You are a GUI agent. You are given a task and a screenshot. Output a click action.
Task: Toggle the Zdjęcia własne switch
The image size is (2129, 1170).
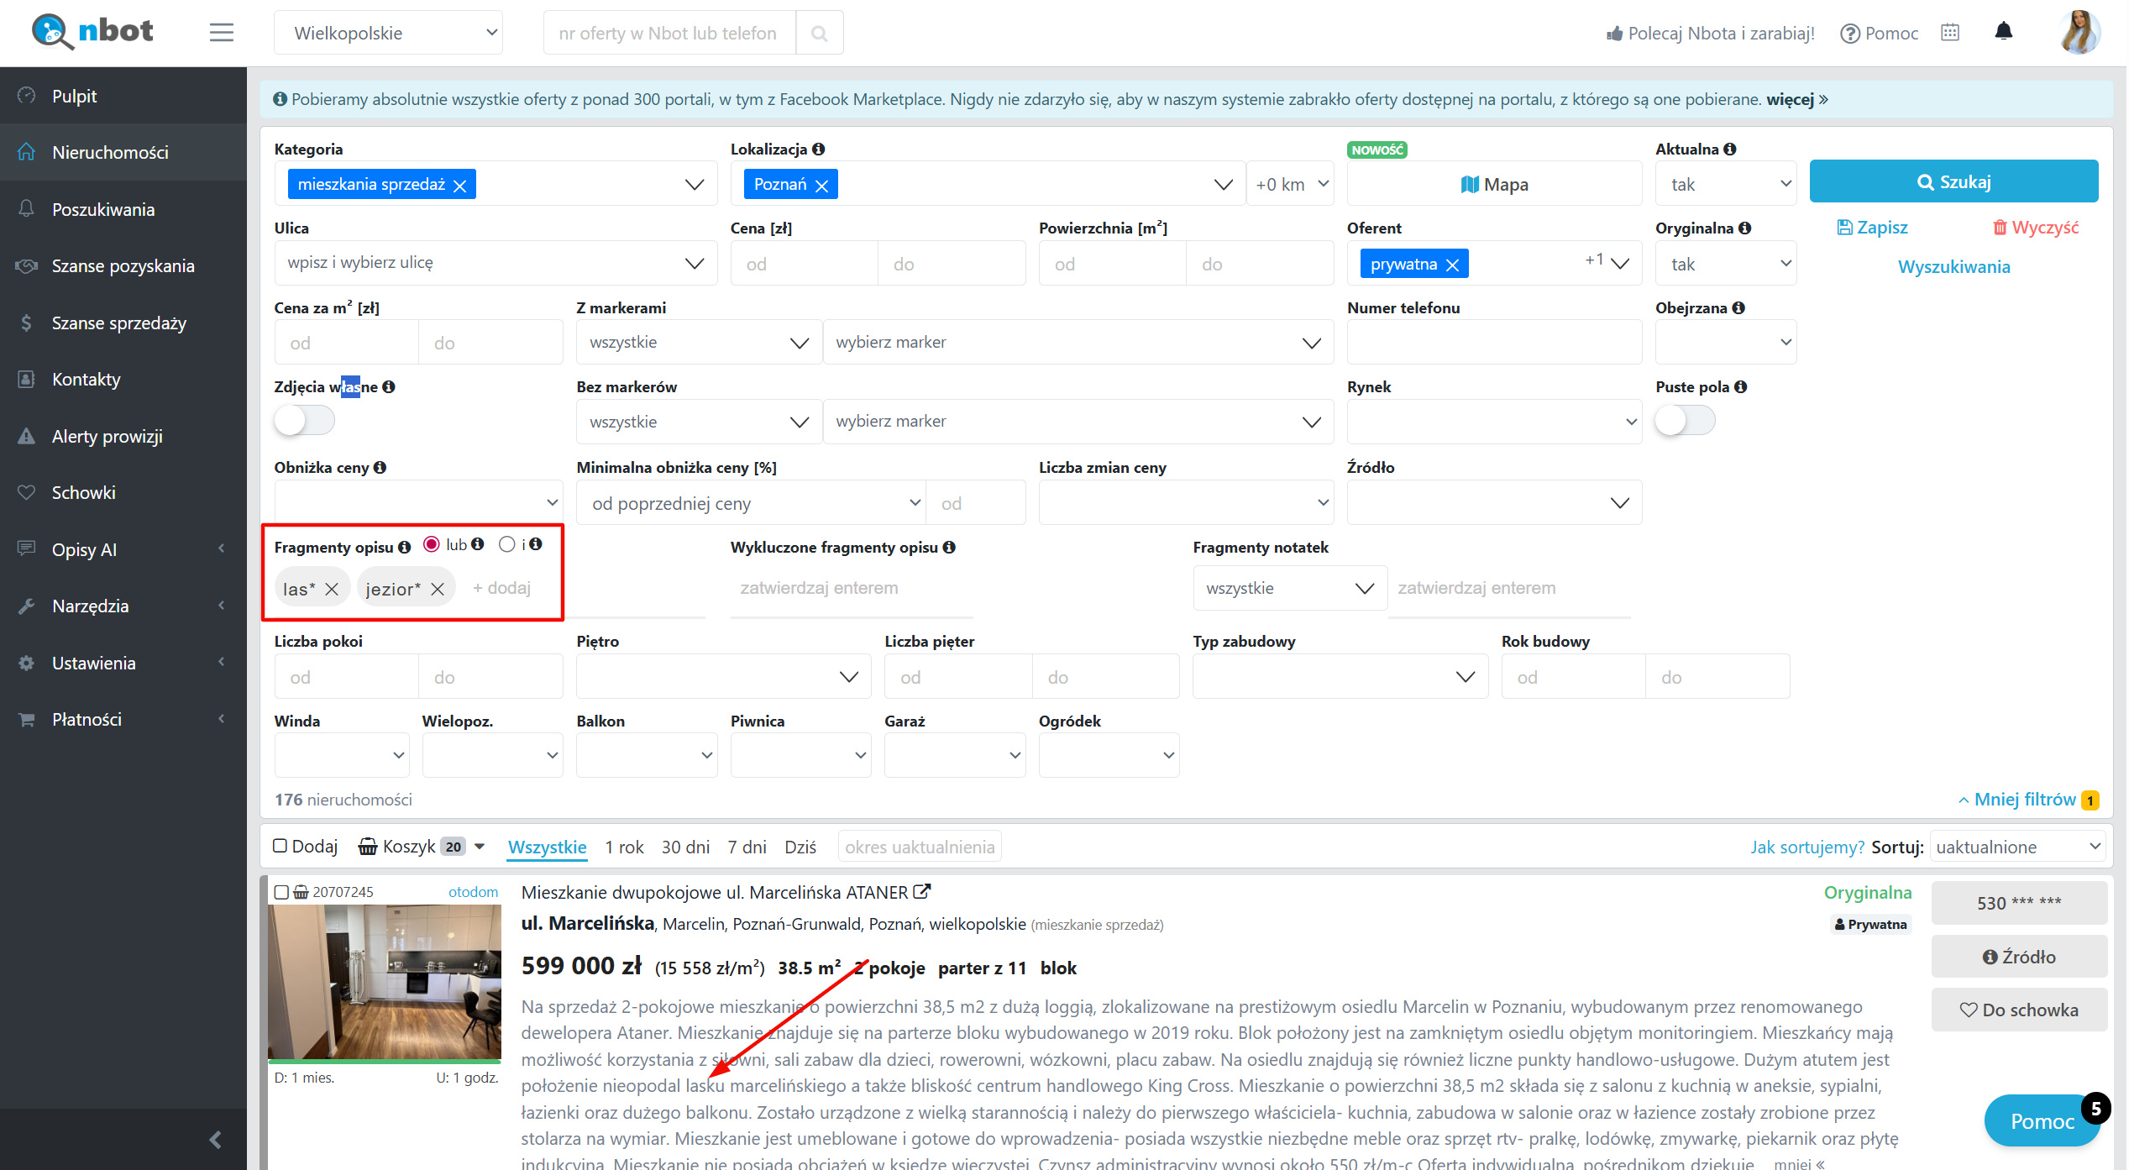[x=304, y=420]
